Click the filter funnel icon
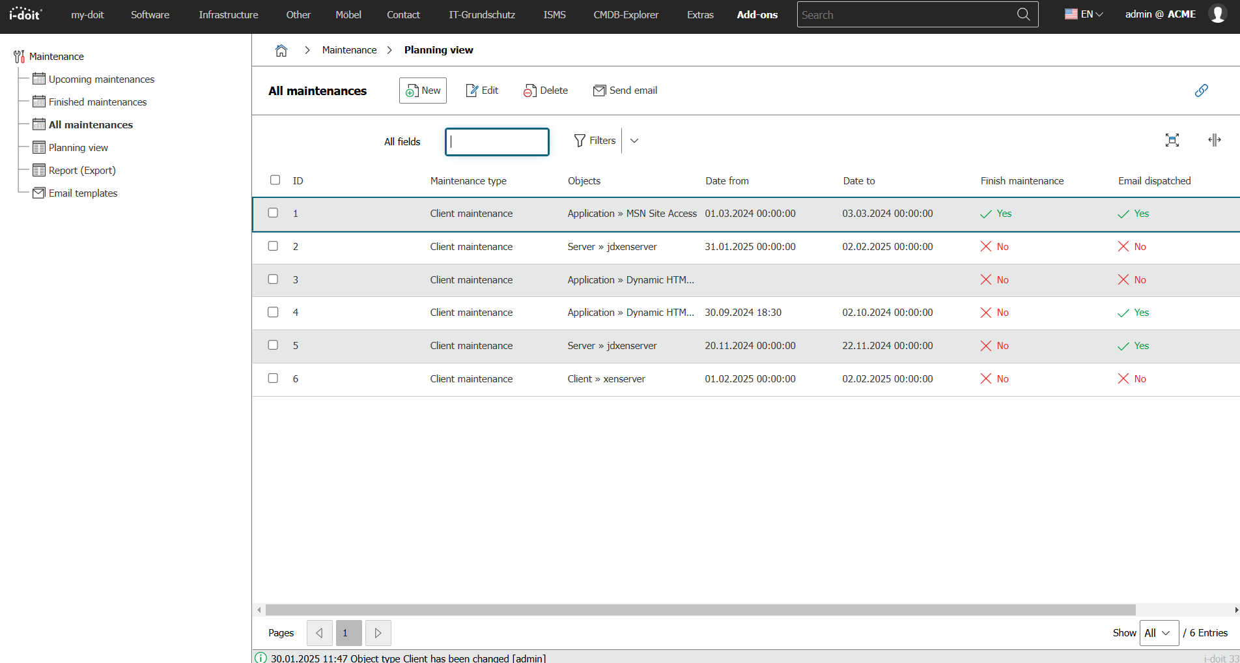The height and width of the screenshot is (663, 1240). (580, 141)
